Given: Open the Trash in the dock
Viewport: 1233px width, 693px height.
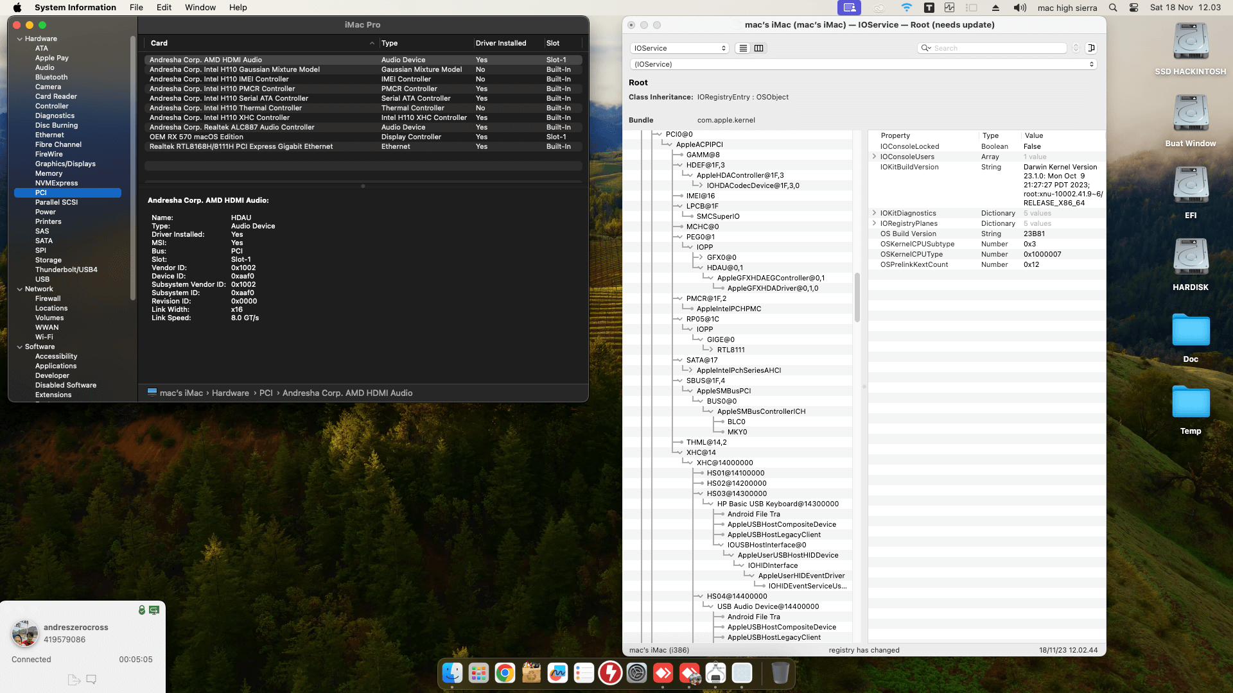Looking at the screenshot, I should click(780, 672).
